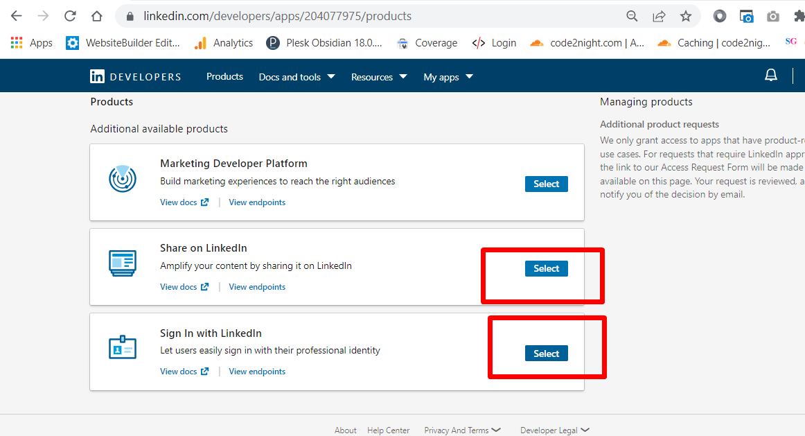Click the browser forward arrow
Screen dimensions: 805x436
tap(43, 17)
